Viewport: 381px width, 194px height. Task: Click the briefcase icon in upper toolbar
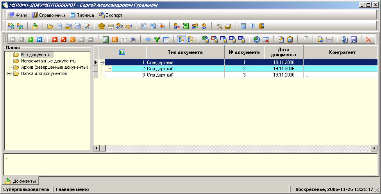[102, 26]
